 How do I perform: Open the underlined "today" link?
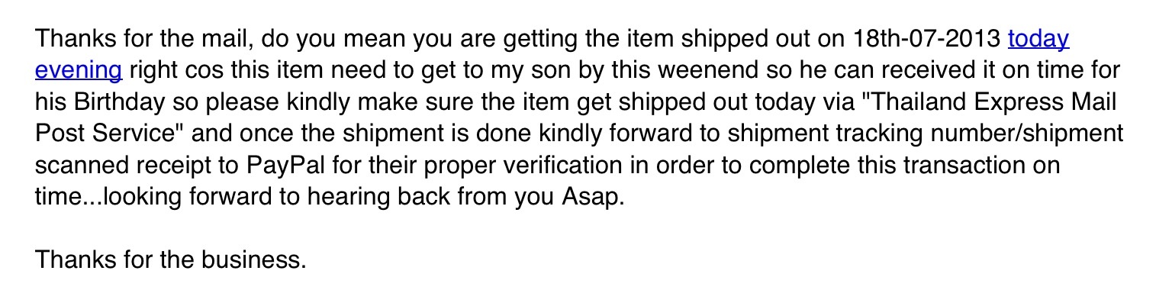1038,38
